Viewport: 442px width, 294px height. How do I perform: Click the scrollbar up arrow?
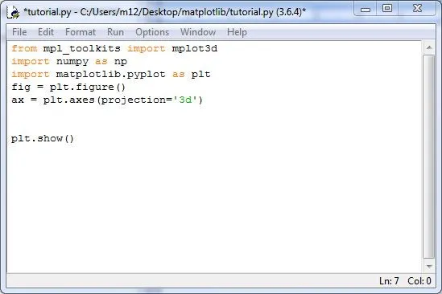(429, 47)
